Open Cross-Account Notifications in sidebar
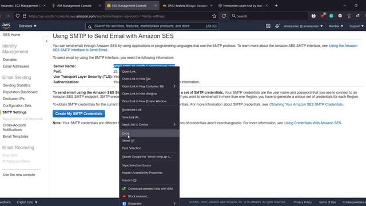Viewport: 366px width, 206px height. coord(14,127)
